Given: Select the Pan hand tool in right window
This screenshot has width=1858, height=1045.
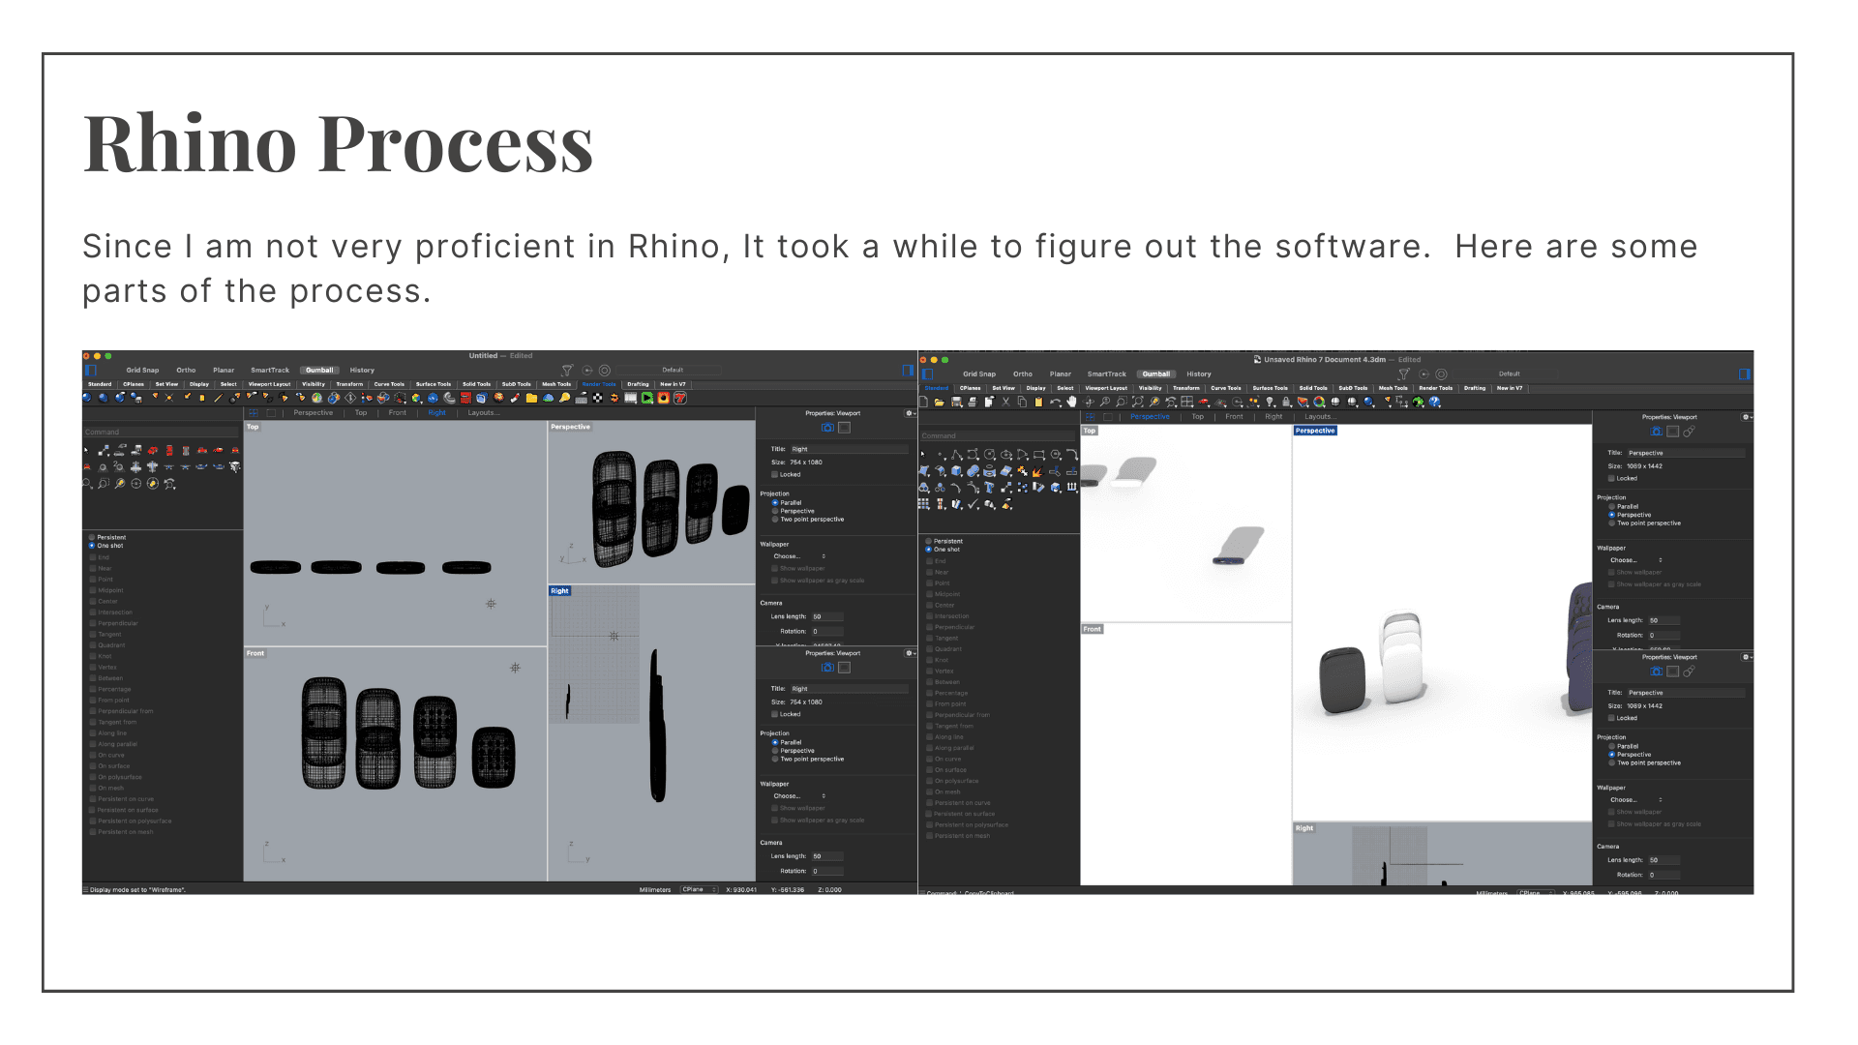Looking at the screenshot, I should tap(1071, 402).
